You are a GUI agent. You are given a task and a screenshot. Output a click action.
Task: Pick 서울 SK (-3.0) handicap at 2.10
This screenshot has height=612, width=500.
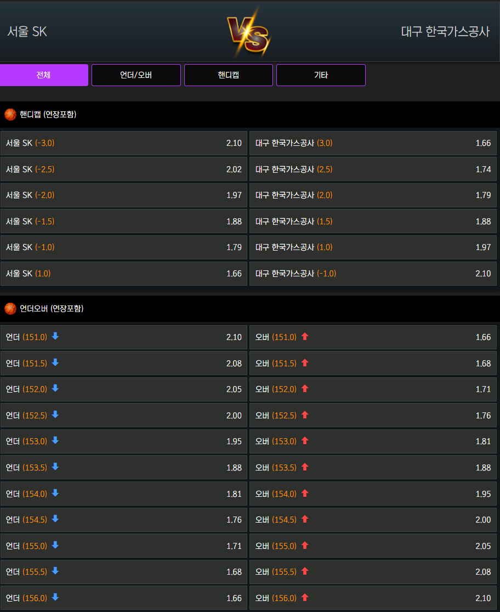124,143
